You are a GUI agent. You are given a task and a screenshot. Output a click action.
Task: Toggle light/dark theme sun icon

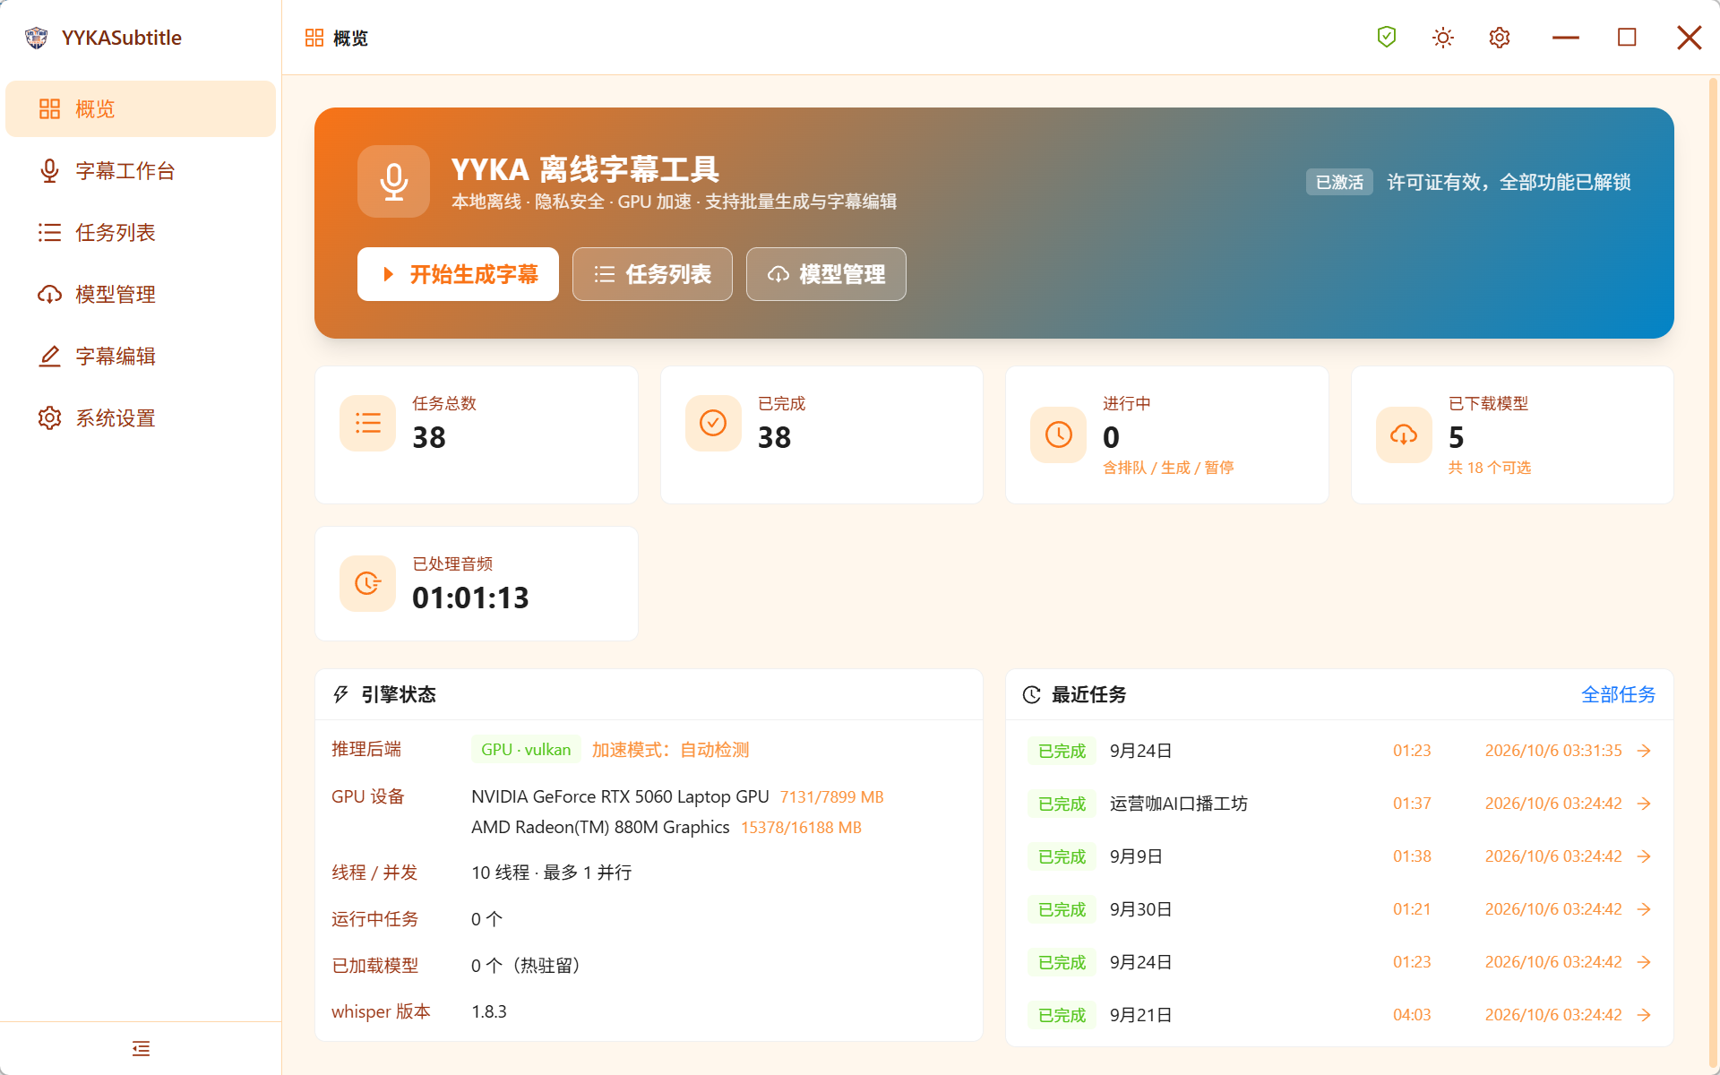pyautogui.click(x=1443, y=38)
